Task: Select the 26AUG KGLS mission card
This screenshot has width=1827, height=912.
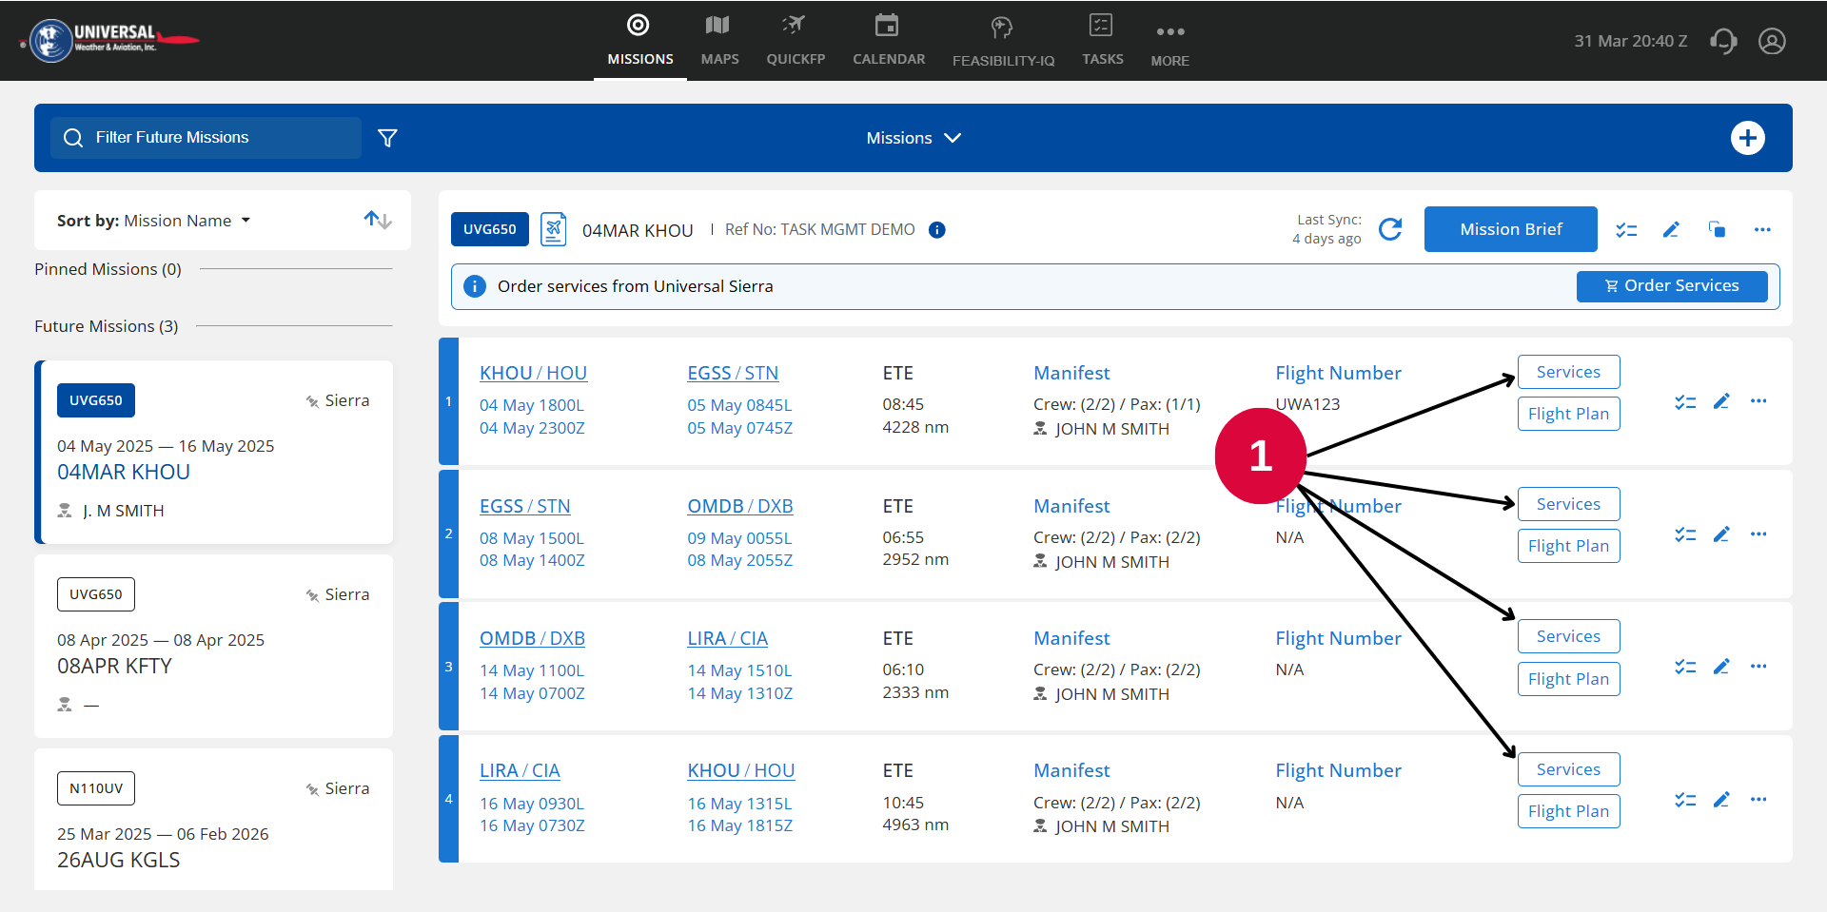Action: click(x=214, y=820)
